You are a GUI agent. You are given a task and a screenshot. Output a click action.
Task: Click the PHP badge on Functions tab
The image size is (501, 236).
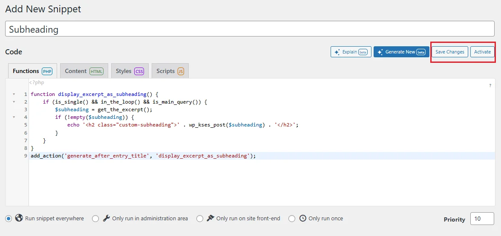(47, 71)
